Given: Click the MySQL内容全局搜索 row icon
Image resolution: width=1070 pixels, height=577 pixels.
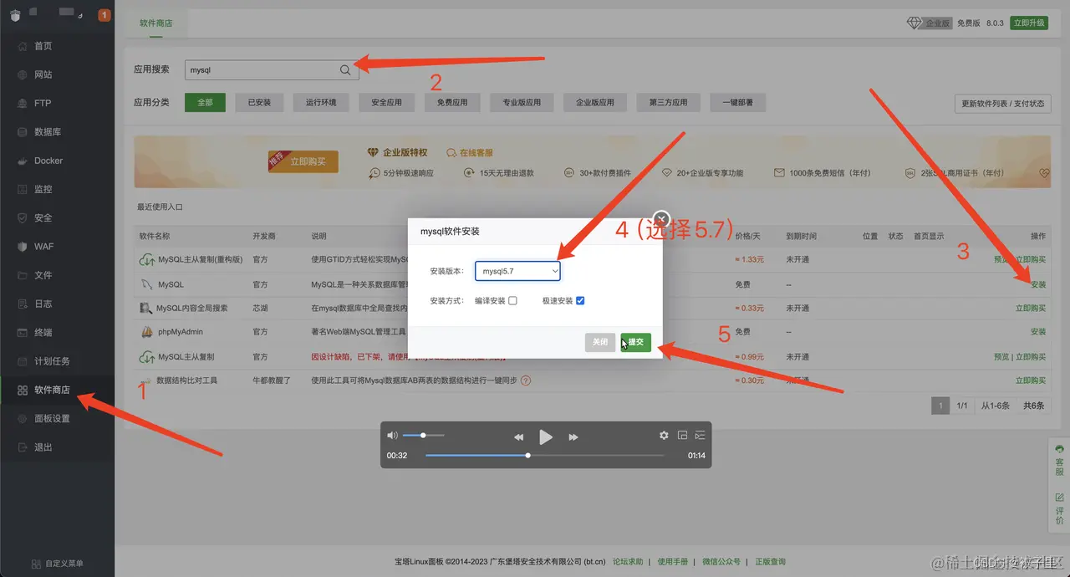Looking at the screenshot, I should coord(146,308).
